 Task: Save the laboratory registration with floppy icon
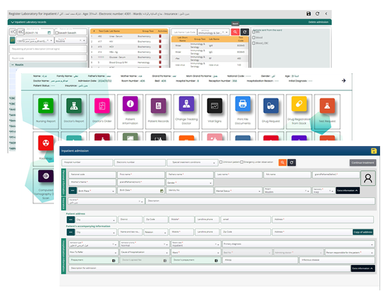(x=308, y=14)
